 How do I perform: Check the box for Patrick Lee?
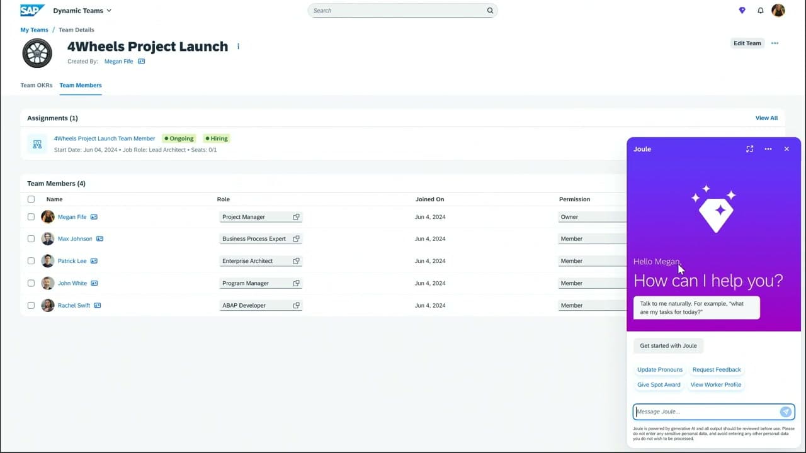pos(31,261)
